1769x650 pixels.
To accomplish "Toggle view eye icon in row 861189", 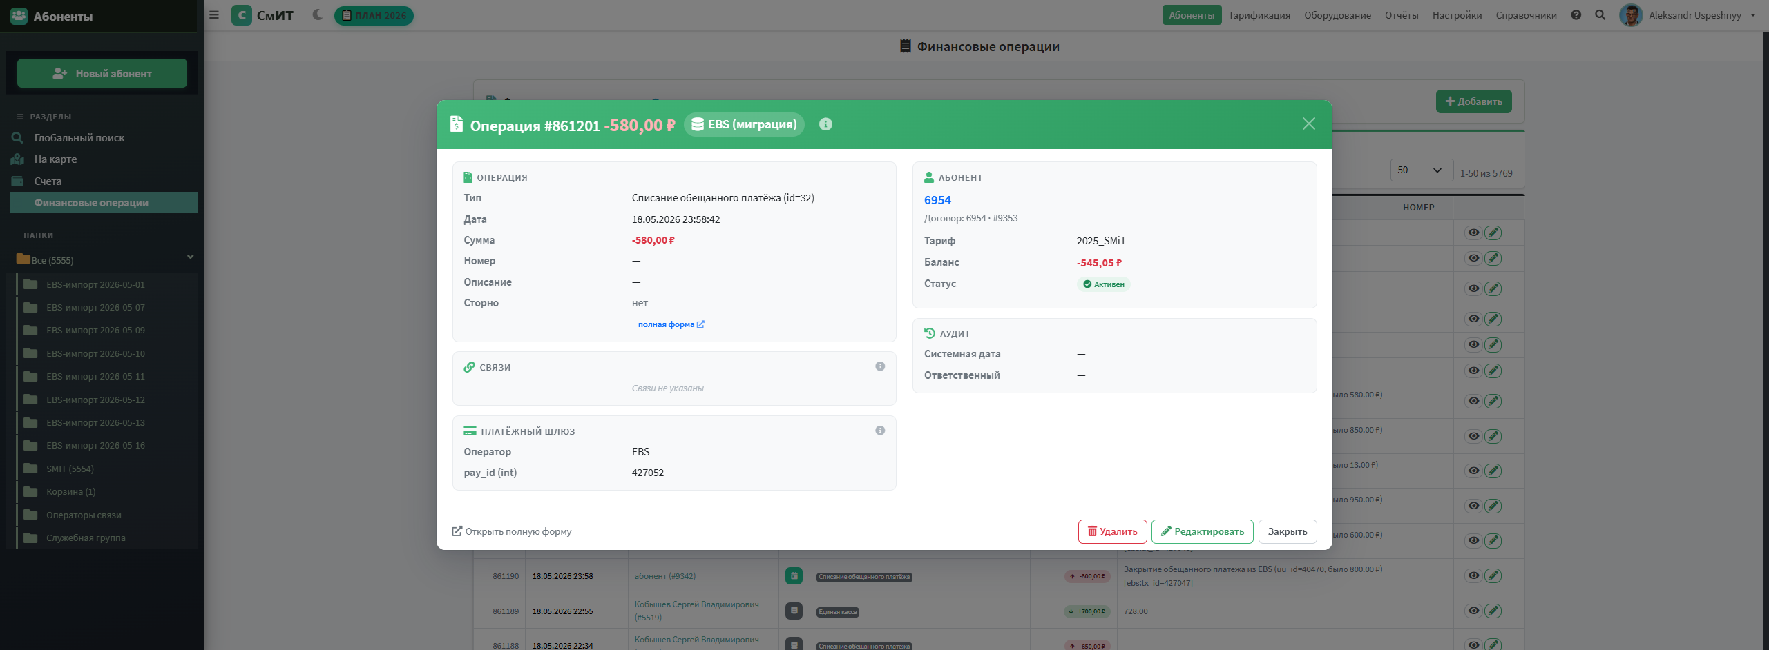I will click(x=1474, y=611).
